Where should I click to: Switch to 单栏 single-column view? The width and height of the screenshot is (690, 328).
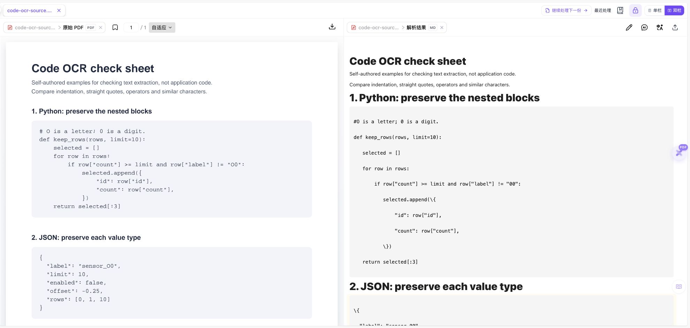pyautogui.click(x=655, y=10)
